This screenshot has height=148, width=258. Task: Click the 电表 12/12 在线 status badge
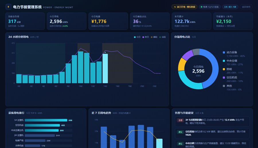210,7
